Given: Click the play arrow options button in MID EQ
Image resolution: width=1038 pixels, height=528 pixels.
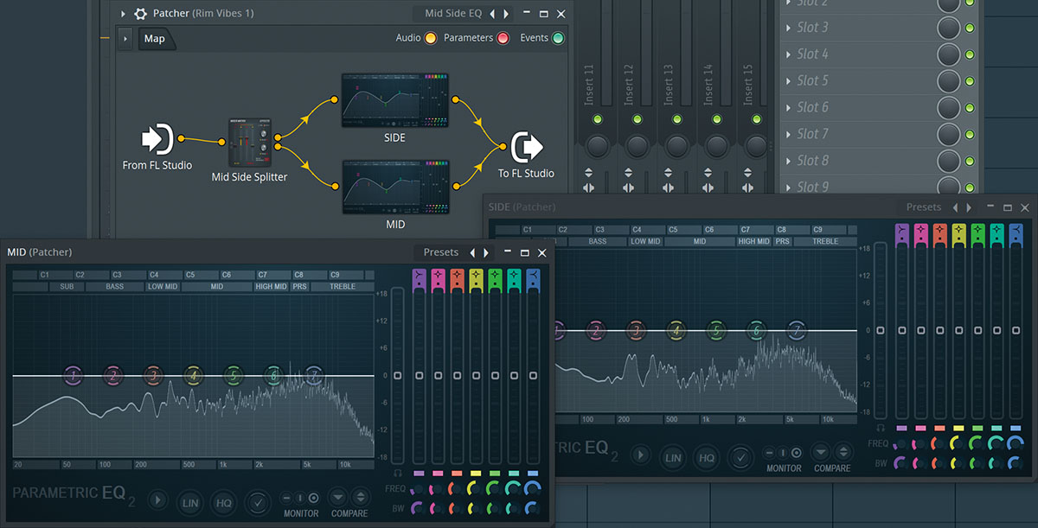Looking at the screenshot, I should [x=157, y=499].
